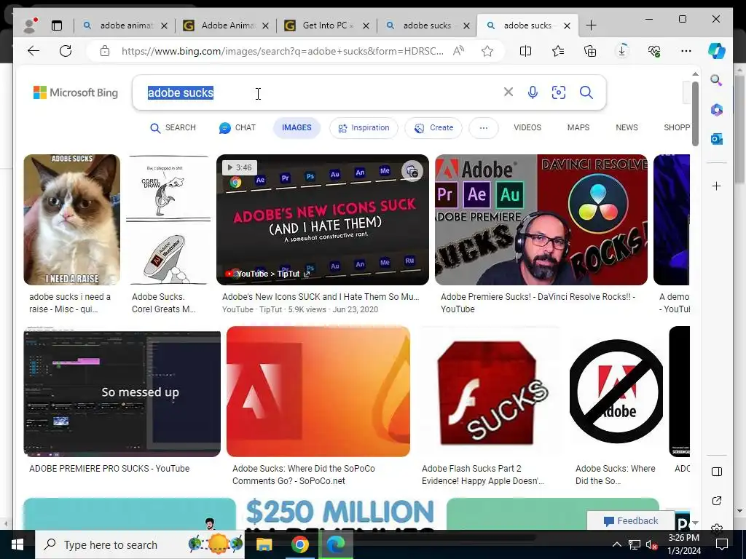The width and height of the screenshot is (746, 559).
Task: Open red Adobe logo SoPoCo image
Action: click(x=318, y=392)
